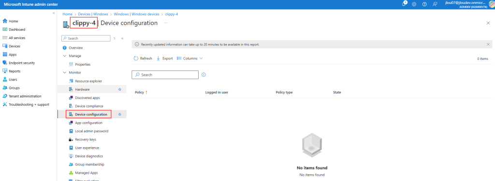Click the Users person icon

(5, 80)
